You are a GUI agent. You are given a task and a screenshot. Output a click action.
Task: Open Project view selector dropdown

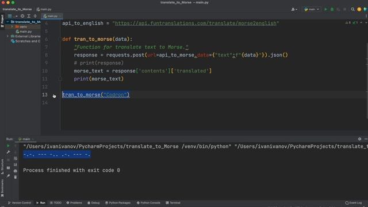(12, 16)
